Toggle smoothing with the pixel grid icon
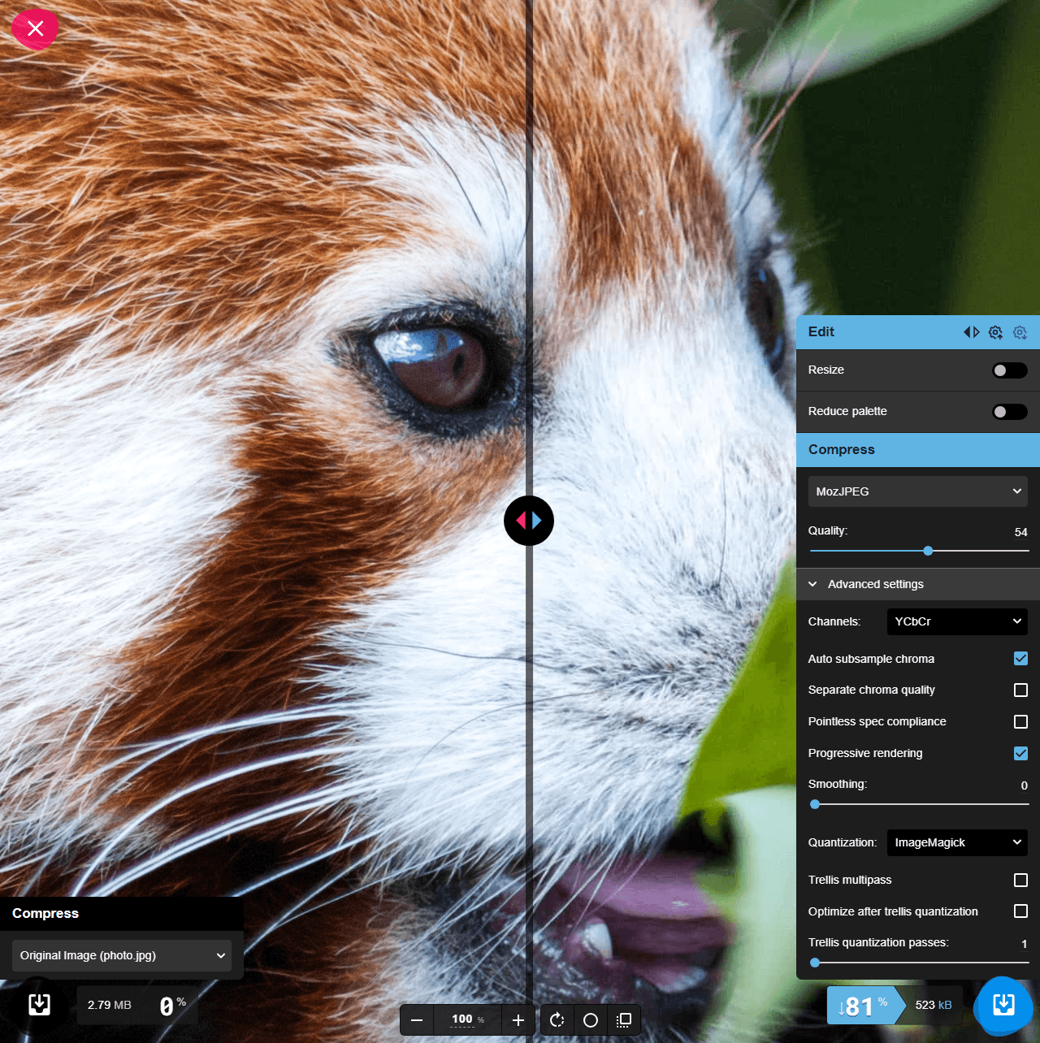The height and width of the screenshot is (1043, 1040). click(624, 1020)
